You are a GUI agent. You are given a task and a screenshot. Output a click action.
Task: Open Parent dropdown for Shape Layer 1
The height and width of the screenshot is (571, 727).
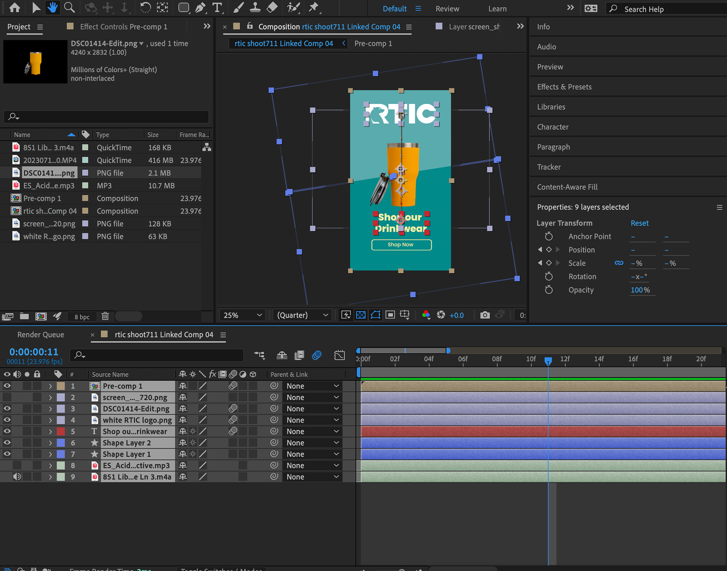(x=312, y=454)
